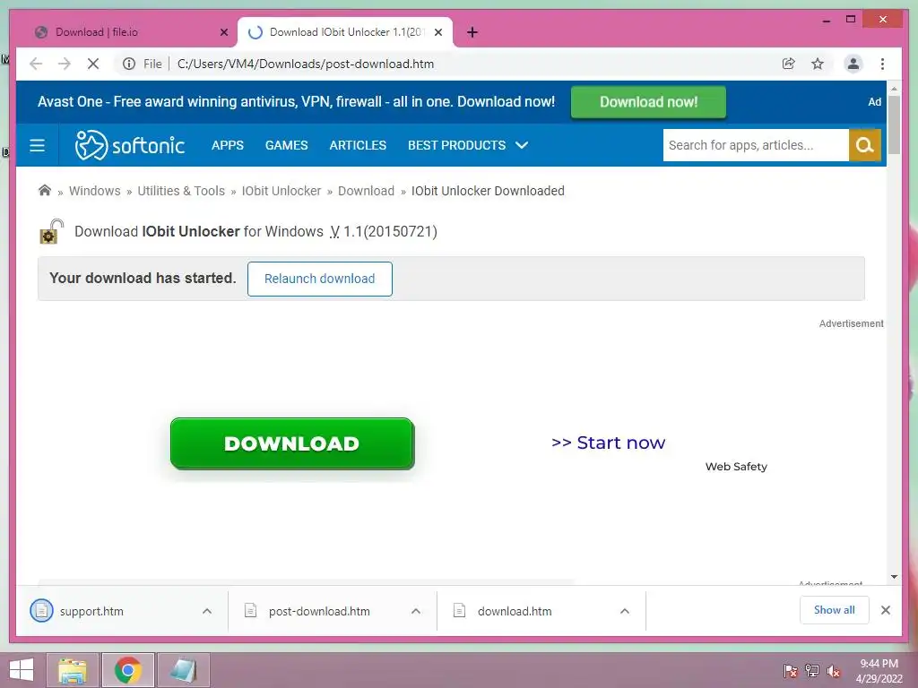Expand download.htm options chevron
Image resolution: width=918 pixels, height=688 pixels.
(625, 611)
